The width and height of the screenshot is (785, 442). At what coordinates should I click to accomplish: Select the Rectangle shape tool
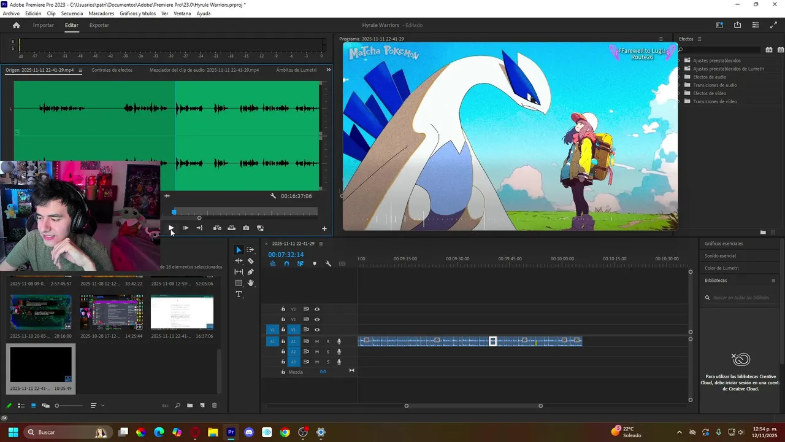(x=239, y=283)
